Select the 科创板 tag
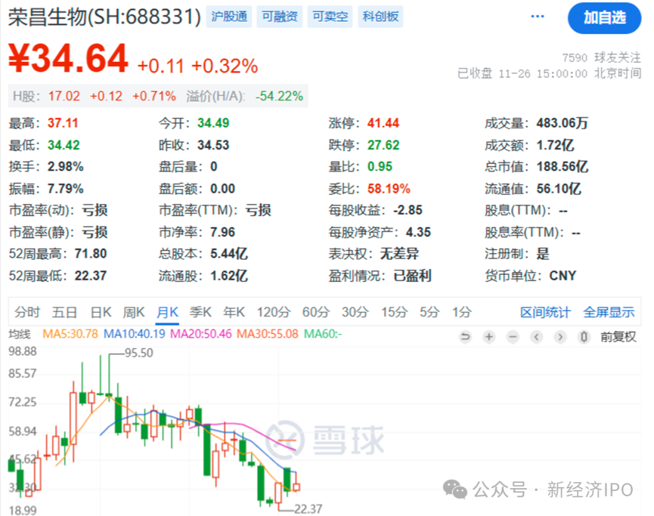Screen dimensions: 654x516 380,17
